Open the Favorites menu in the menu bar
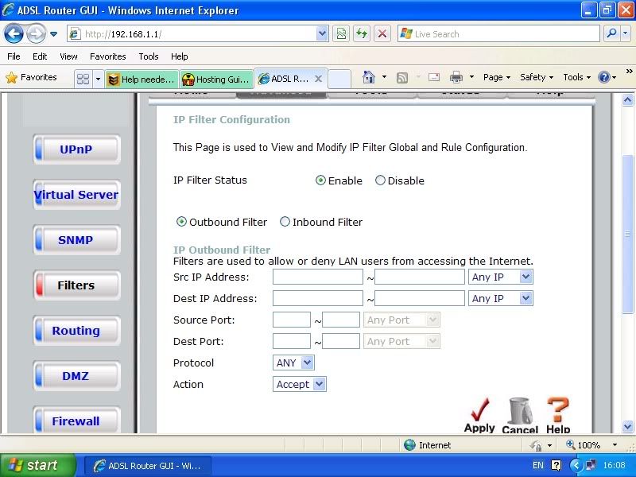636x477 pixels. tap(107, 56)
